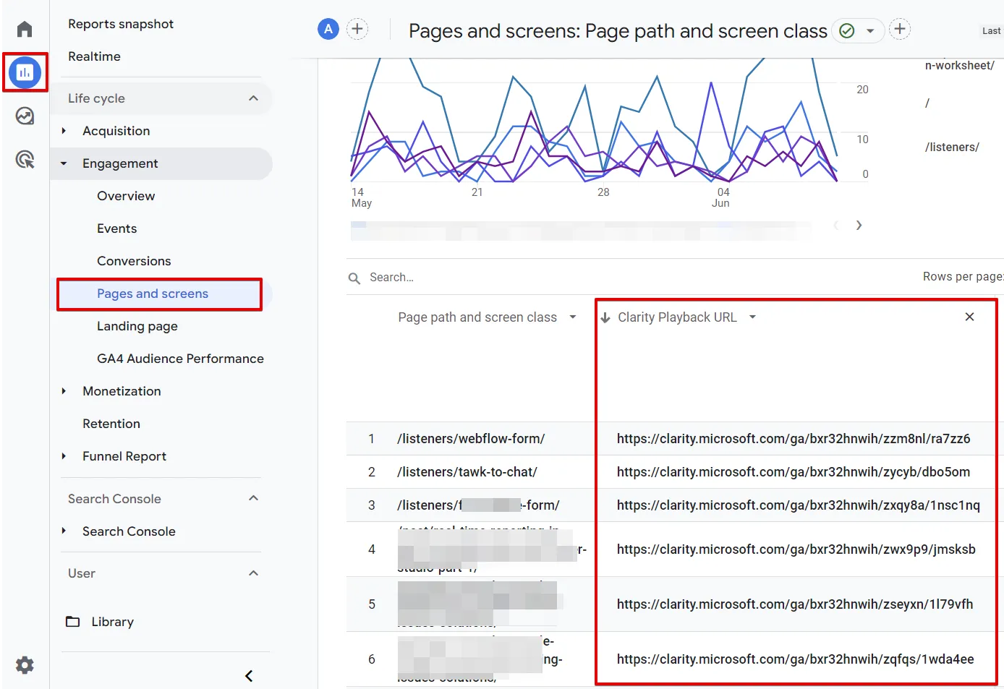The height and width of the screenshot is (689, 1004).
Task: Open Library link
Action: [112, 622]
